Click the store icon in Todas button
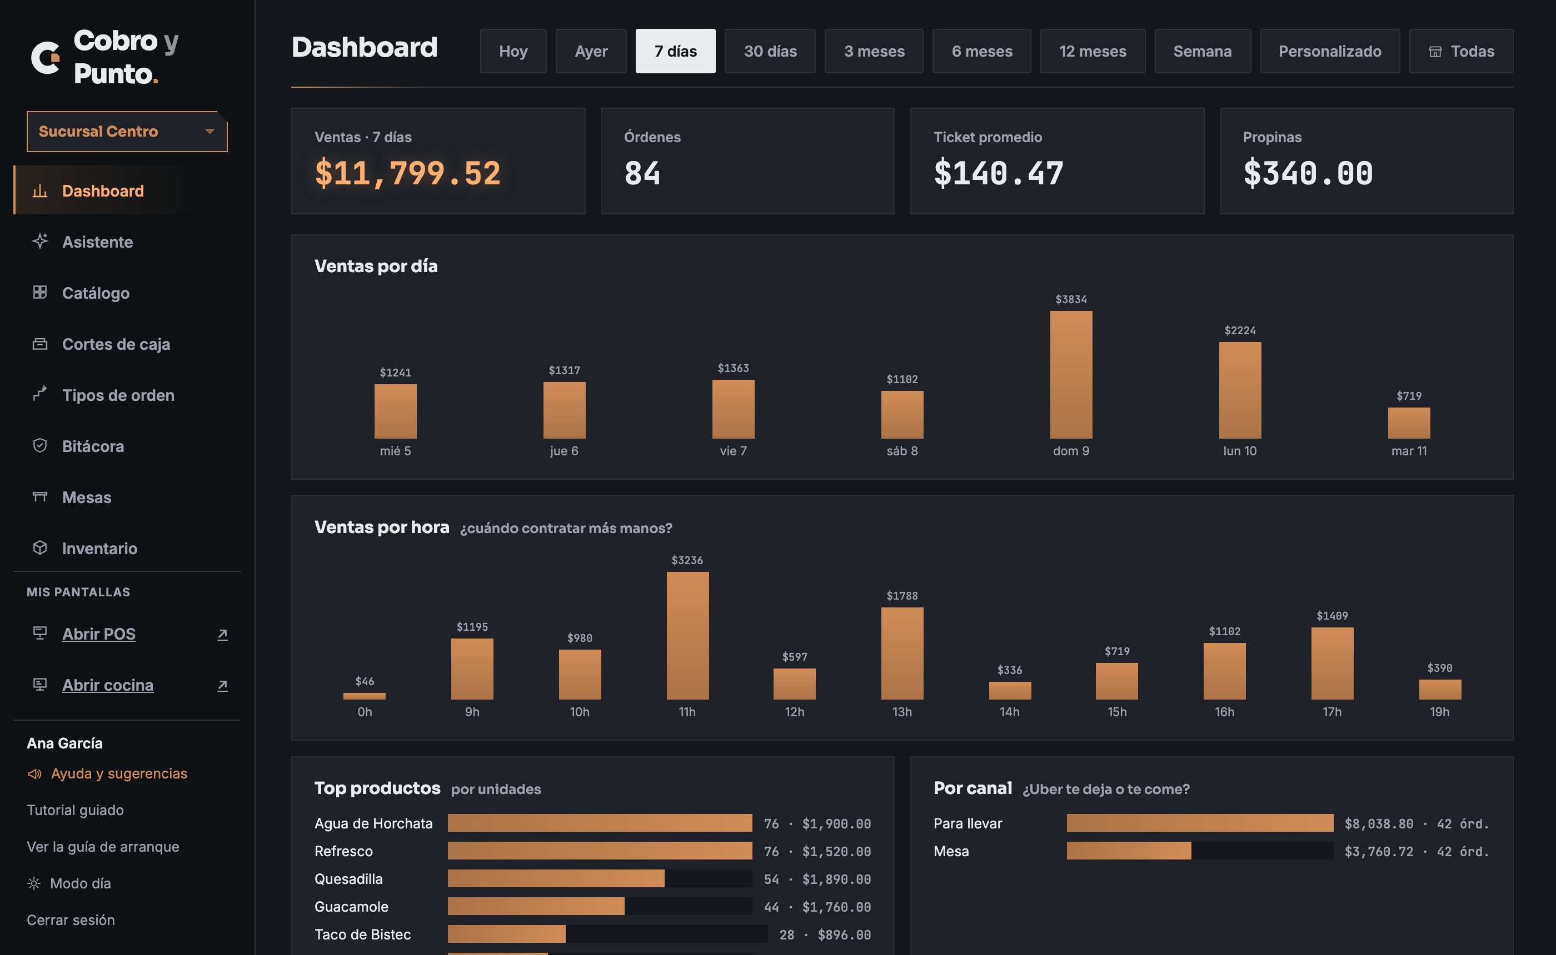 click(x=1435, y=51)
